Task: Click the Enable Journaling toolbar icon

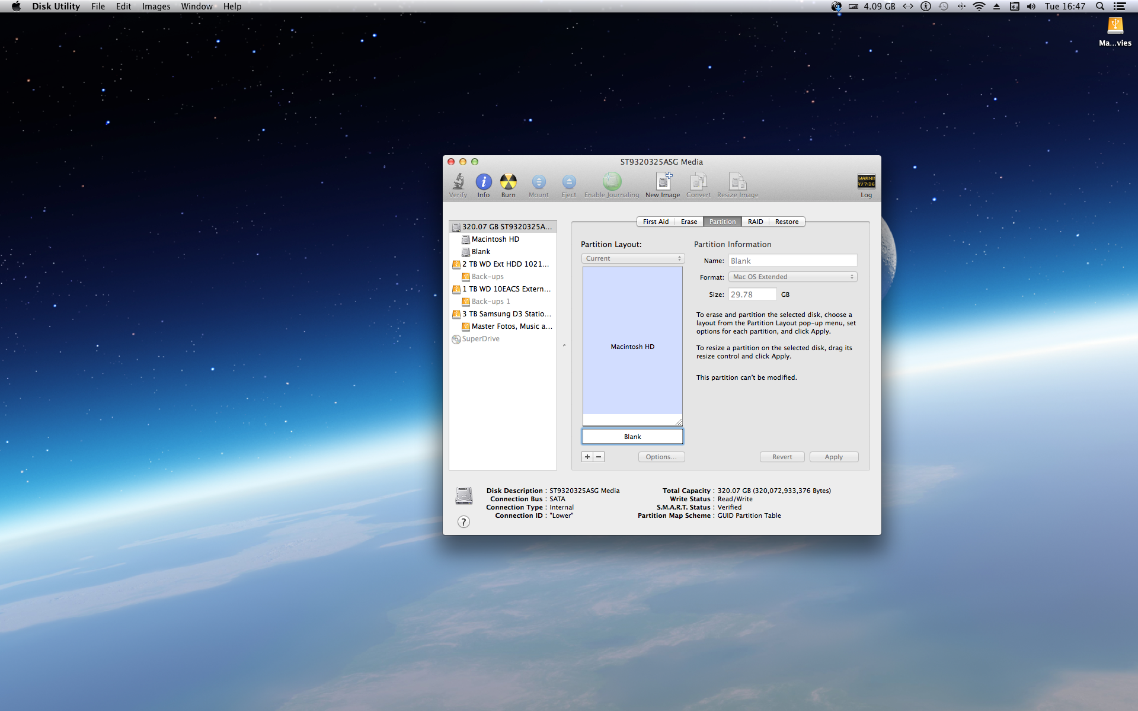Action: [612, 185]
